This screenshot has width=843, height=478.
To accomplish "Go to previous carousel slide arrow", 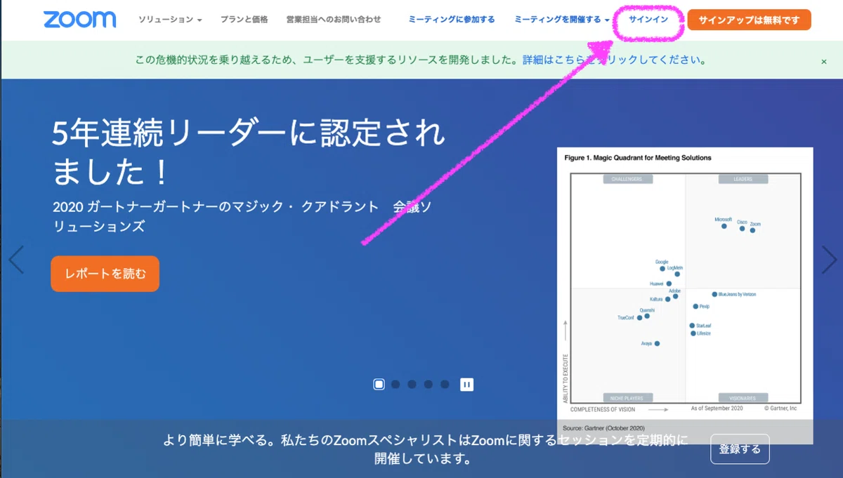I will (x=15, y=260).
